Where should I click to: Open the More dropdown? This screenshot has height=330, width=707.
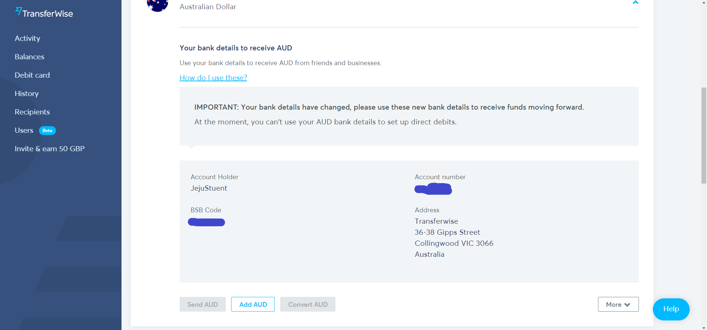[x=618, y=304]
